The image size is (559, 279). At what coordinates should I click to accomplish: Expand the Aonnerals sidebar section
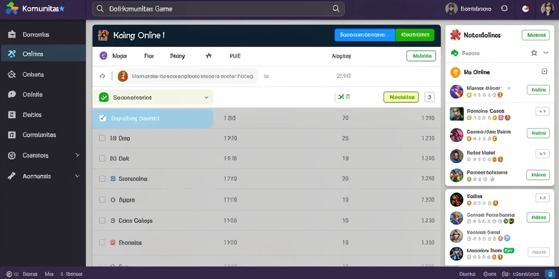78,176
